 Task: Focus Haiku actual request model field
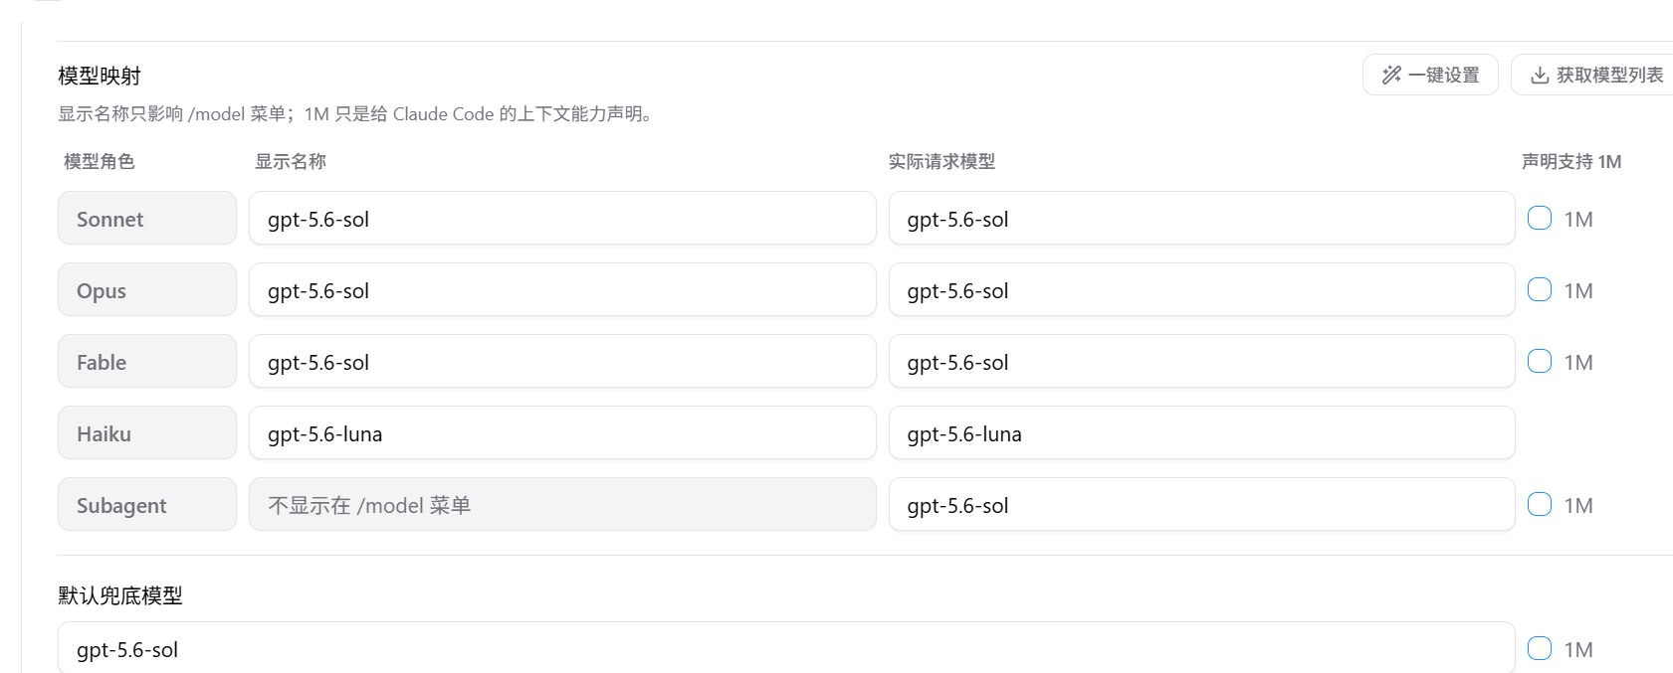(1201, 432)
